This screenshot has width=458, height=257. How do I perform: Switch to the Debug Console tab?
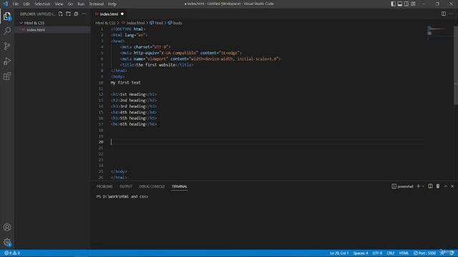point(152,186)
